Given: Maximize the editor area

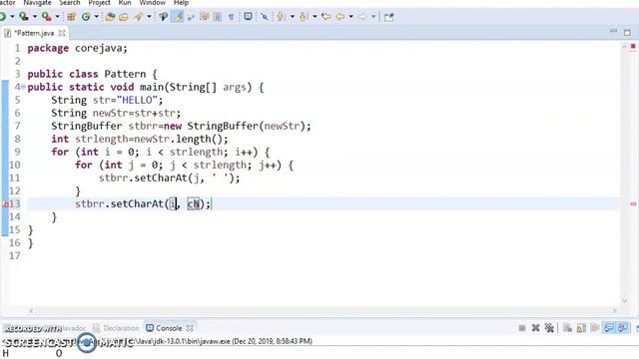Looking at the screenshot, I should point(627,33).
